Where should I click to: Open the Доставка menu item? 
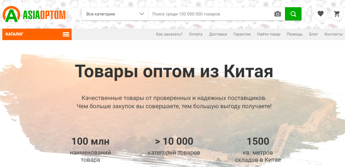click(218, 34)
